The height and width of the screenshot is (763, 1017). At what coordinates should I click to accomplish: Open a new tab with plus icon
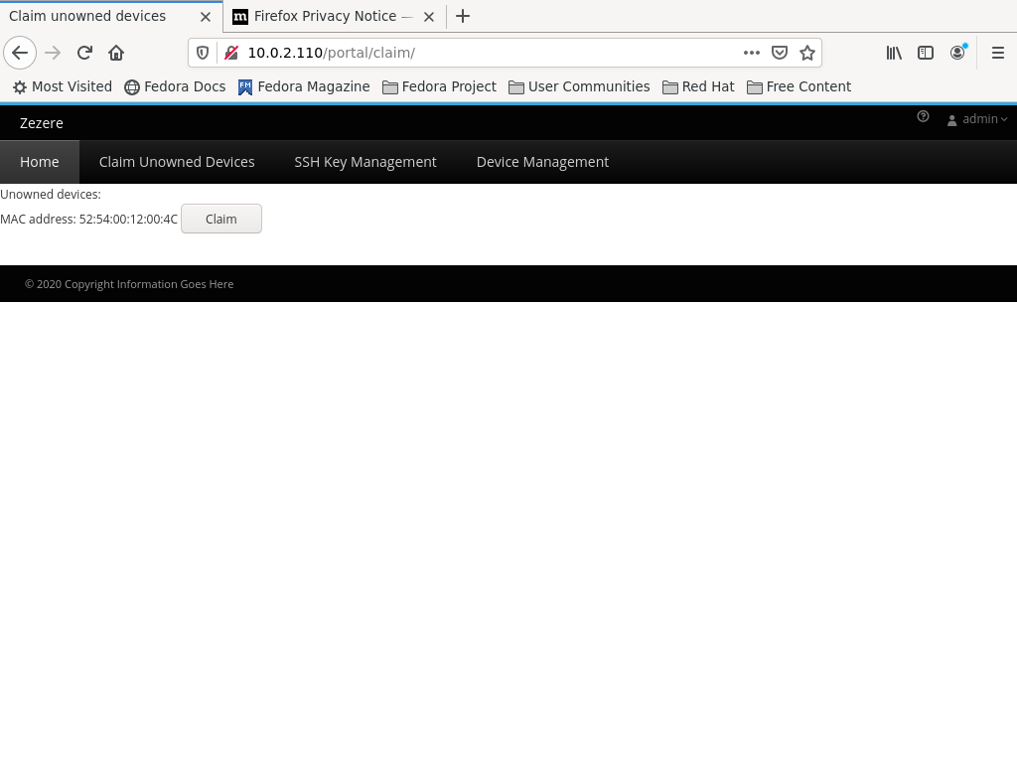(463, 16)
